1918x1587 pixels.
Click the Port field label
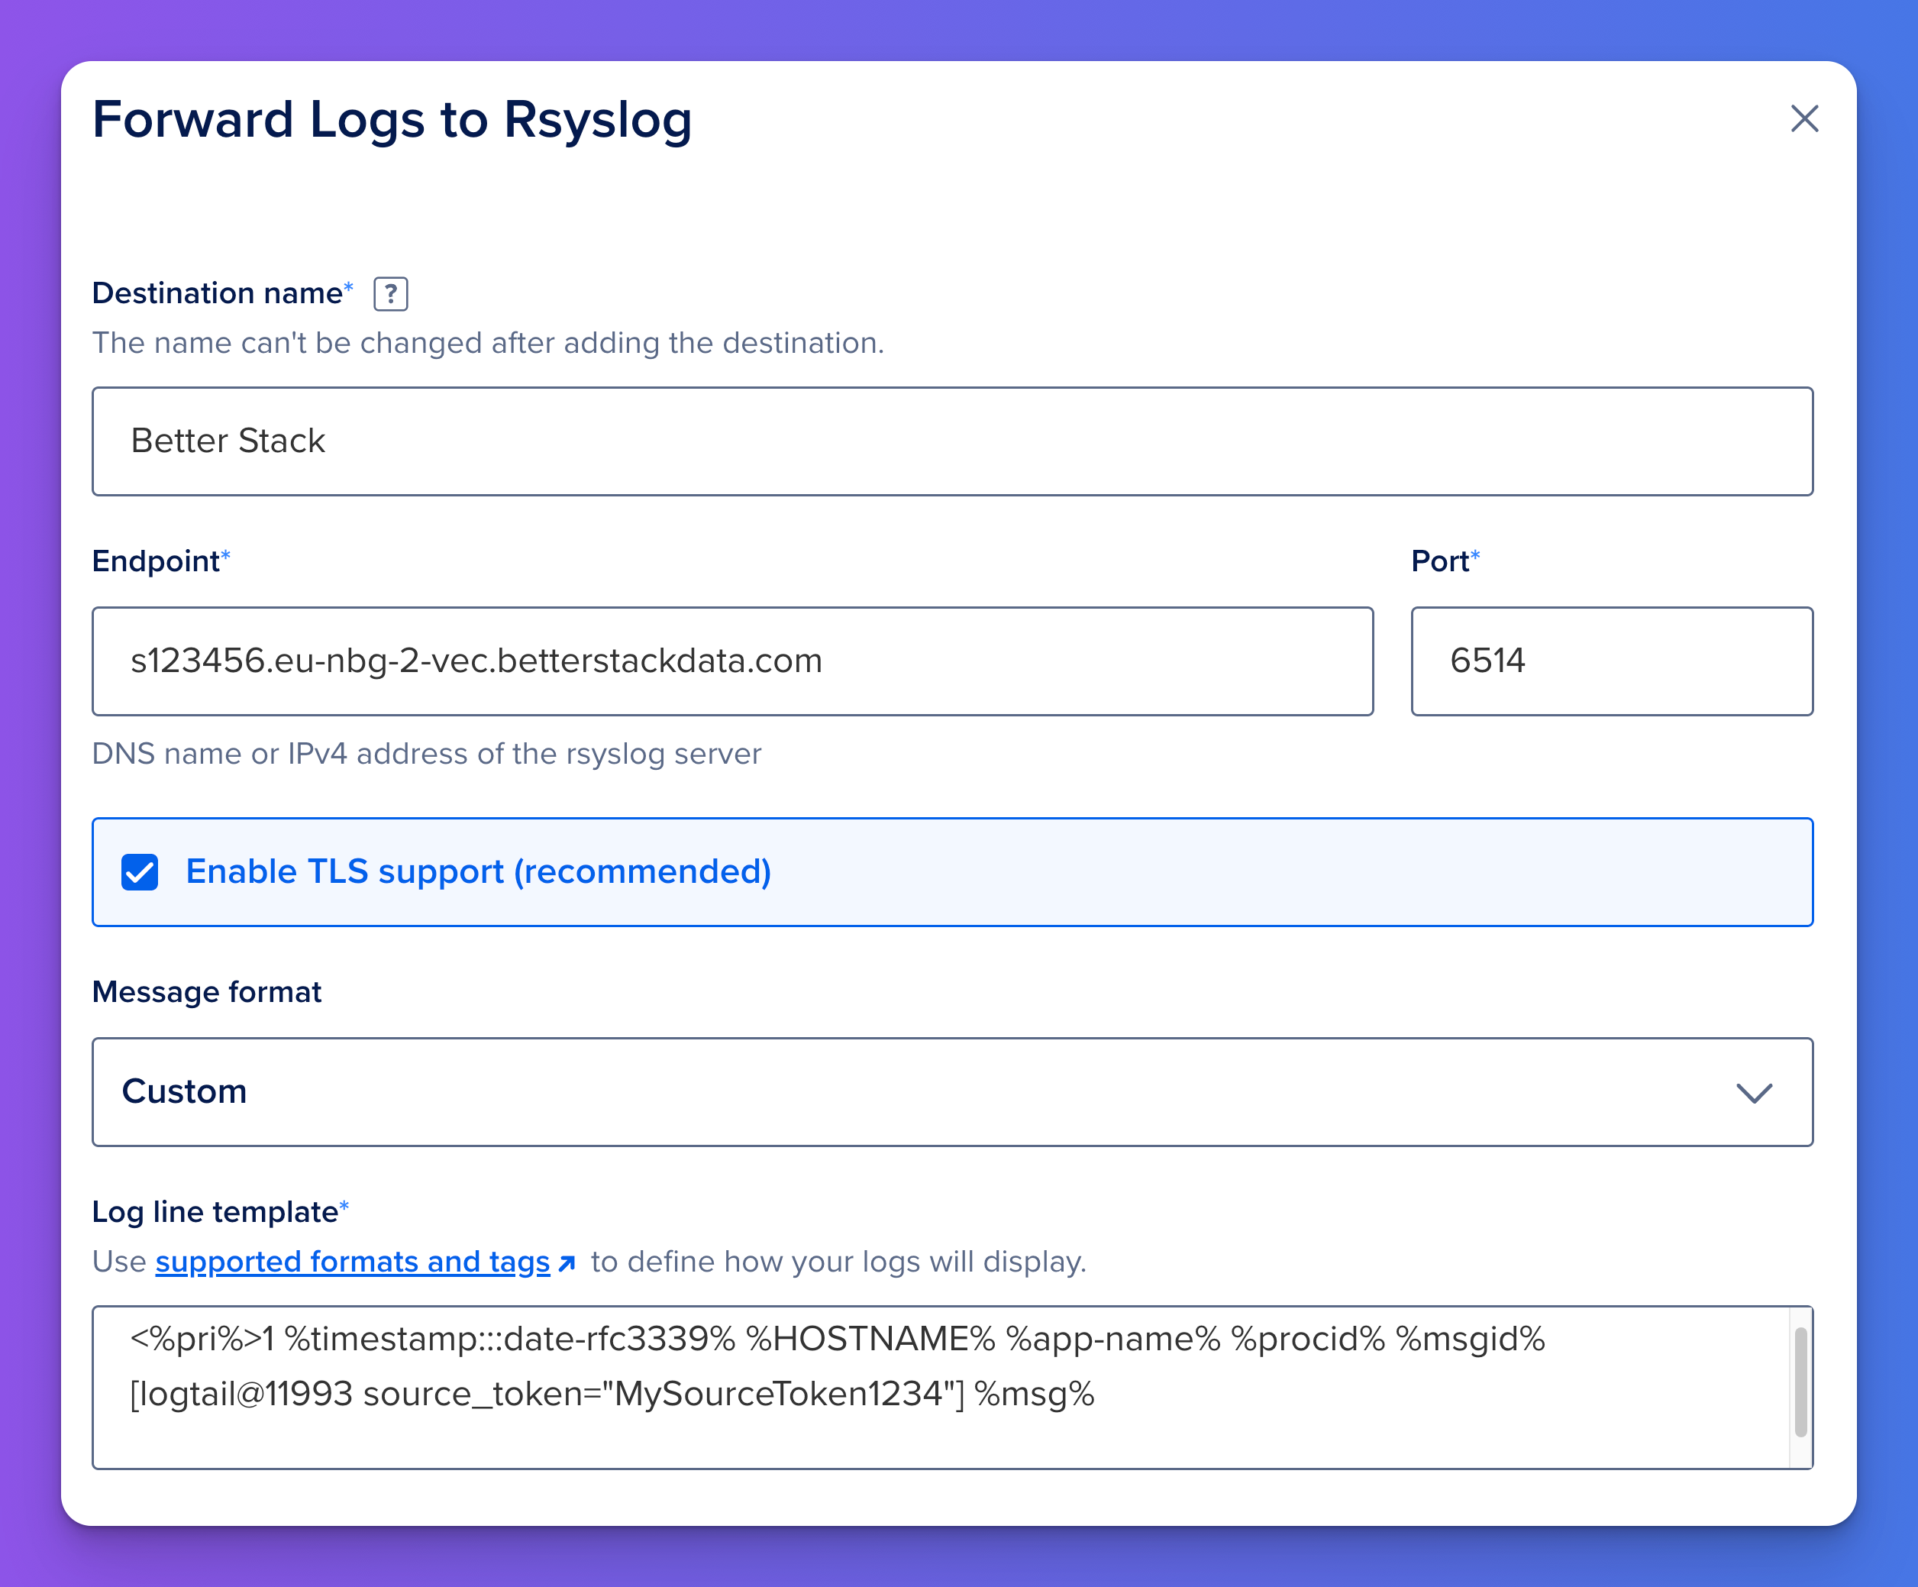tap(1439, 561)
